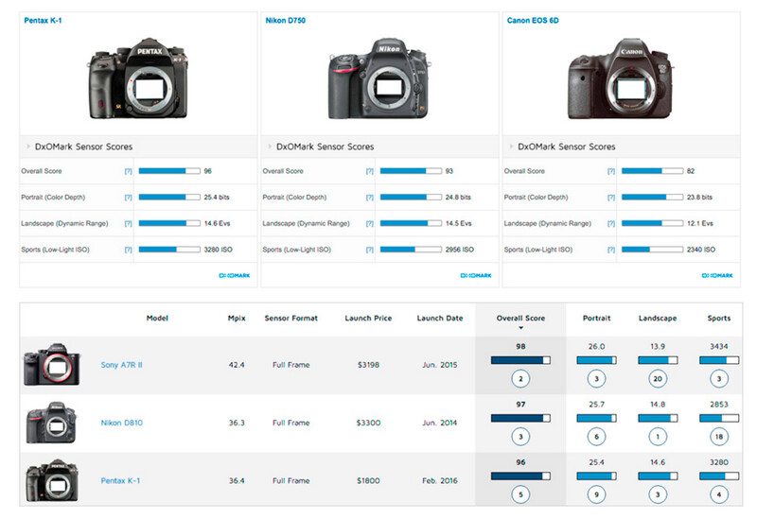
Task: Click Pentax K-1 portrait rank badge 9
Action: [596, 494]
